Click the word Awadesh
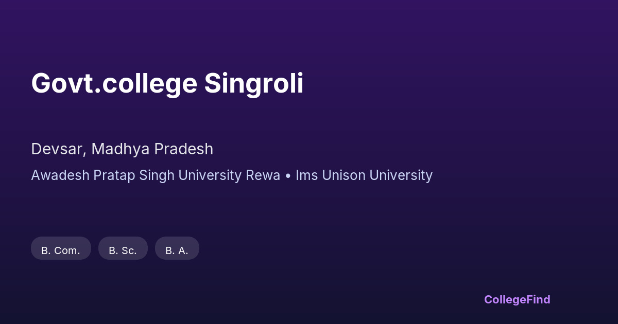 (60, 175)
